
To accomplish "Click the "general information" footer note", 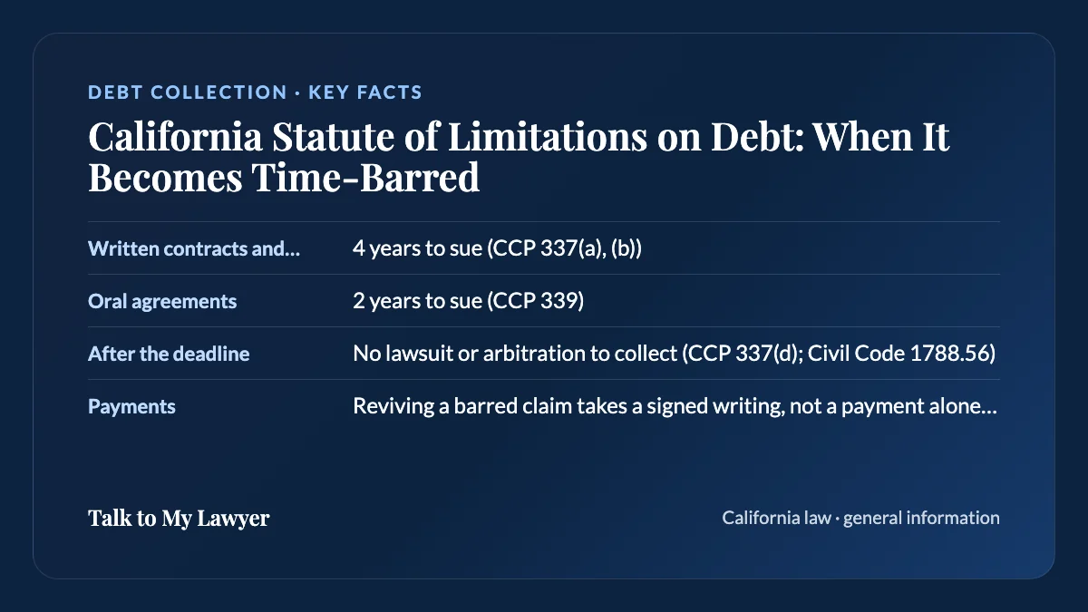I will click(921, 518).
